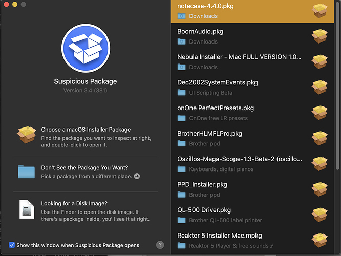Click package icon beside notecase-4.4.0.pkg
The image size is (341, 256).
tap(319, 10)
